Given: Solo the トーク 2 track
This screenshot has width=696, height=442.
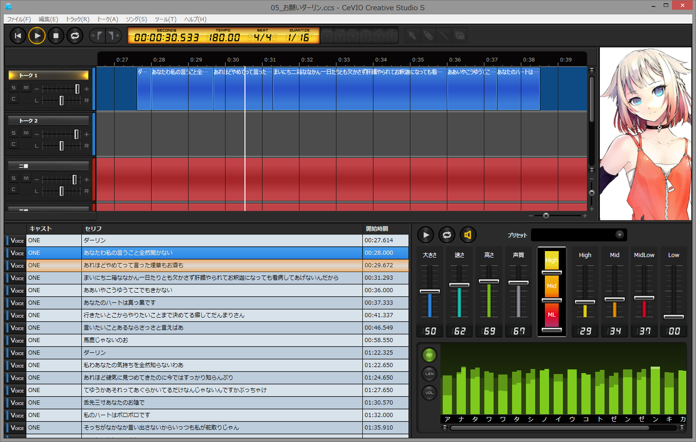Looking at the screenshot, I should [13, 133].
